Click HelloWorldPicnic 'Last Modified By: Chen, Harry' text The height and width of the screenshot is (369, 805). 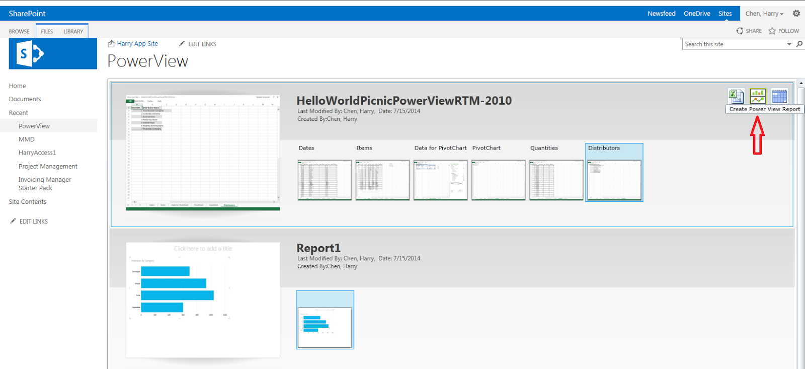click(336, 111)
